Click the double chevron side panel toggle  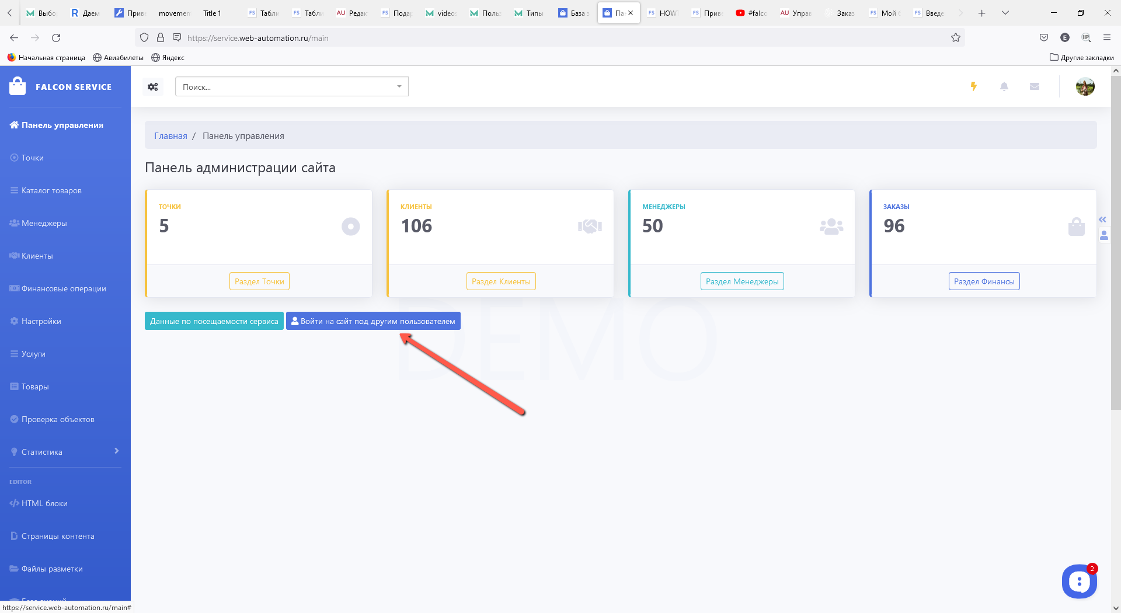[1102, 220]
